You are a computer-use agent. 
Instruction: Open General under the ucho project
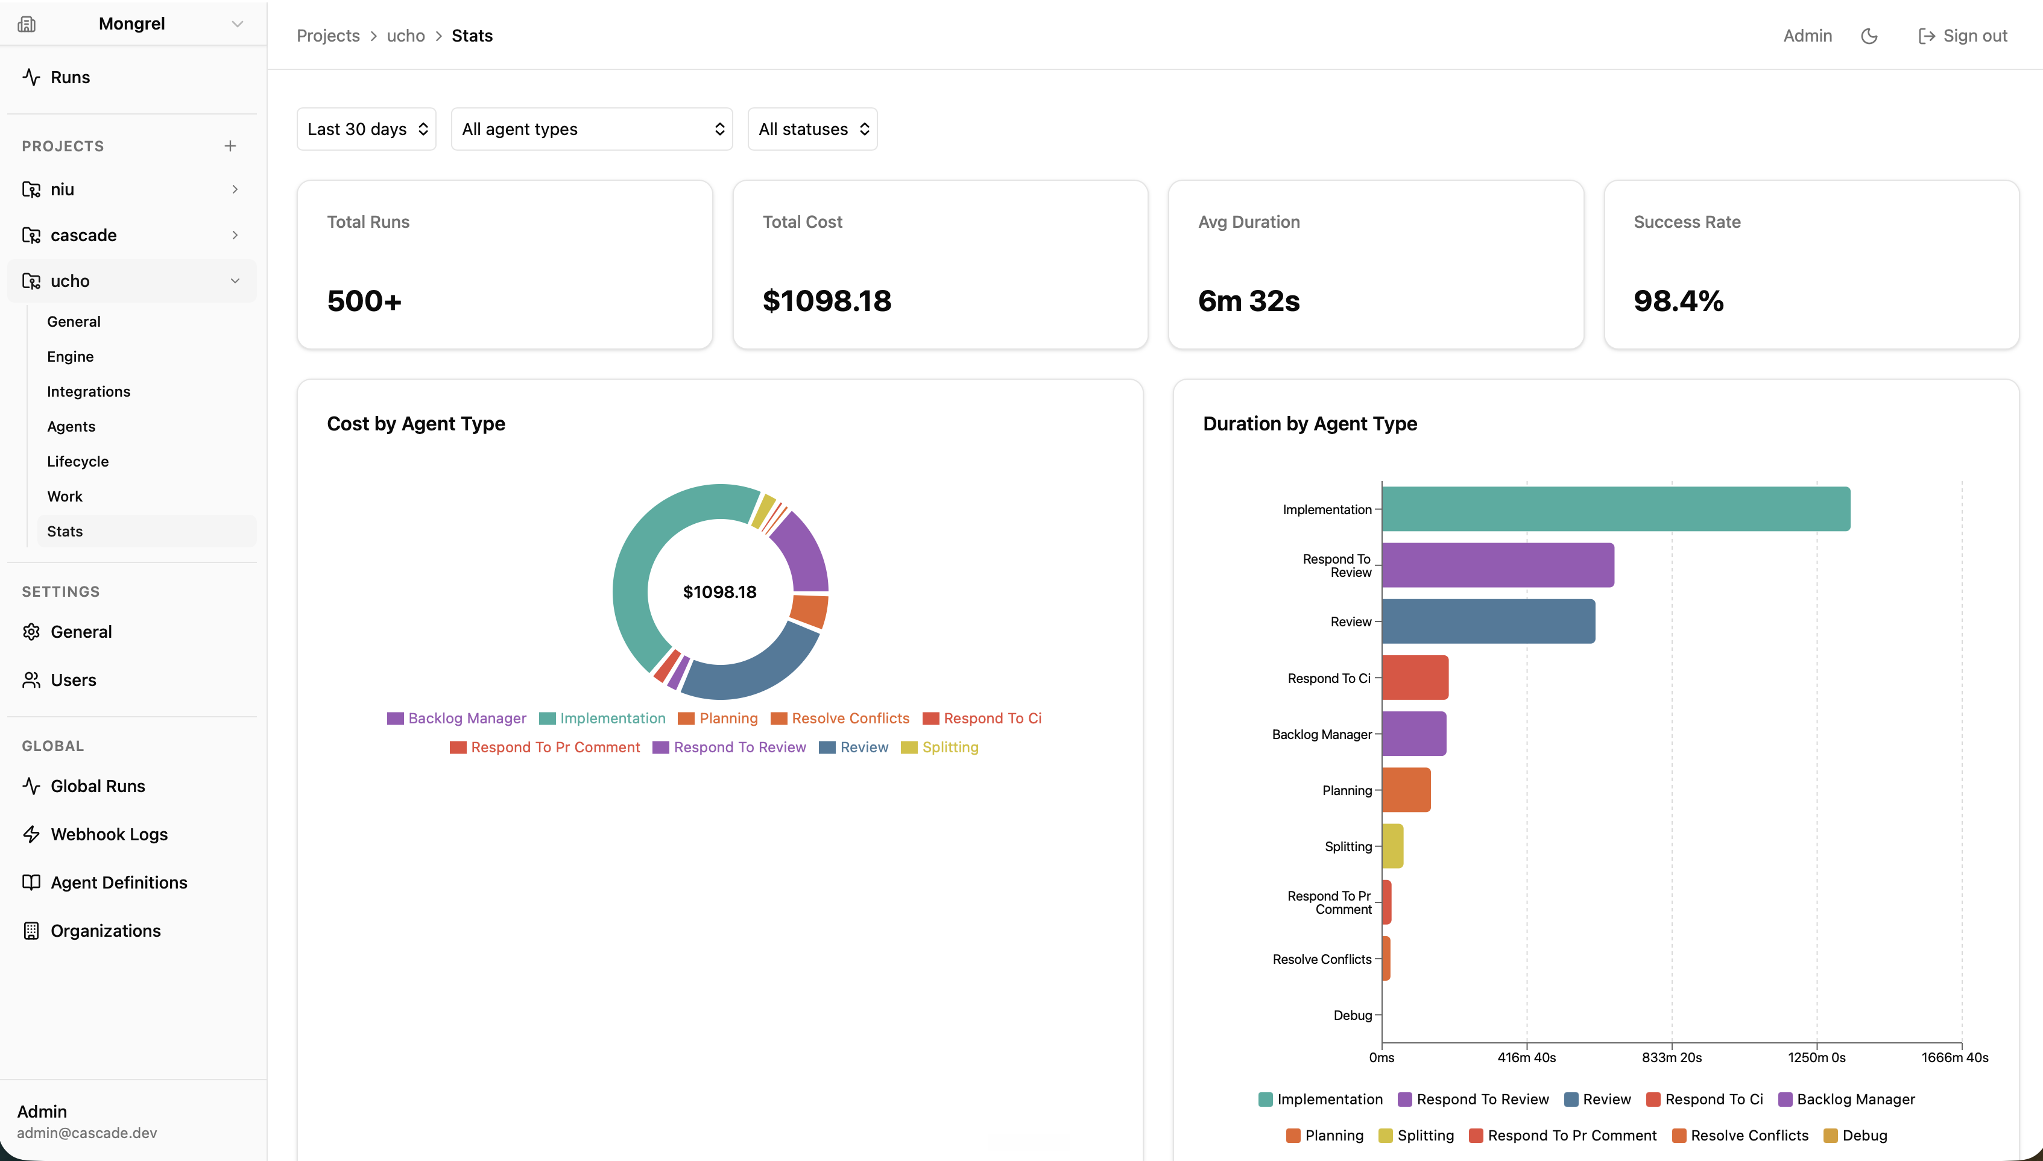[74, 321]
